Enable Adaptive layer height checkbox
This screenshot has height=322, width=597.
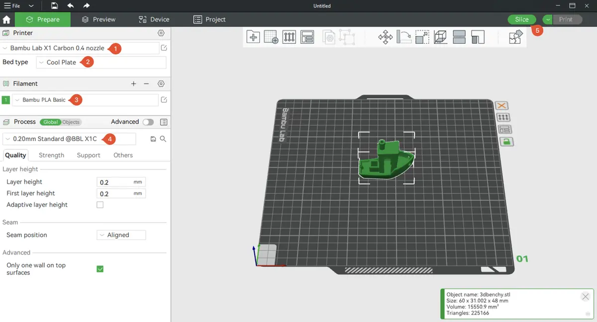100,205
